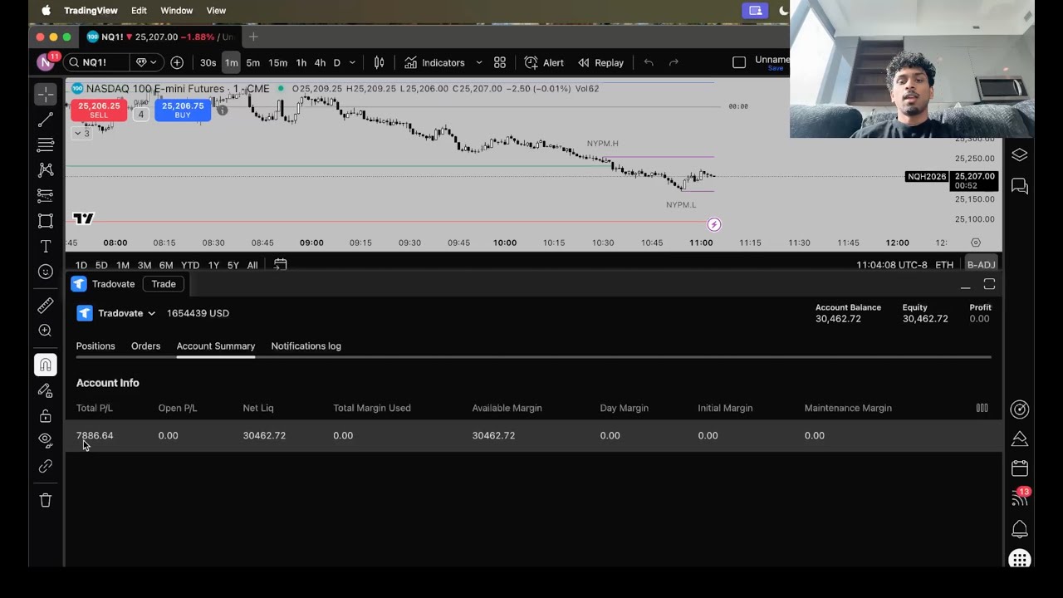Open the forecasting and measurement tools
The height and width of the screenshot is (598, 1063).
[x=46, y=196]
